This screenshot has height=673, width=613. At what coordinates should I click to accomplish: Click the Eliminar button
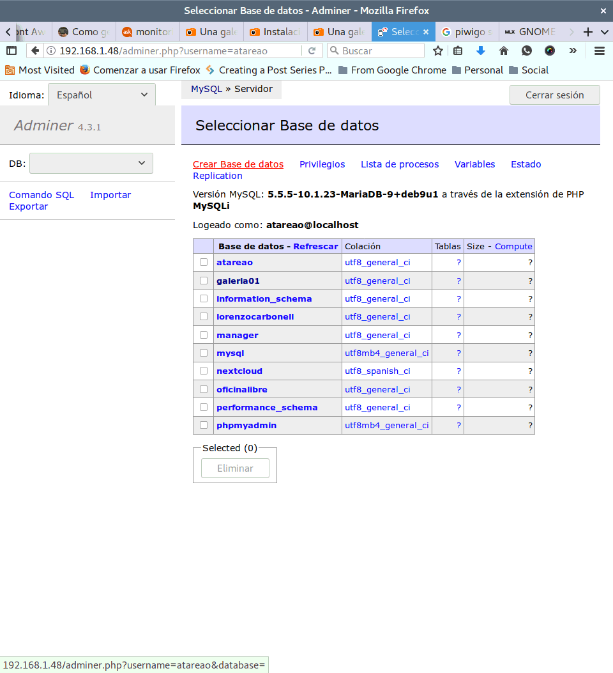[236, 468]
